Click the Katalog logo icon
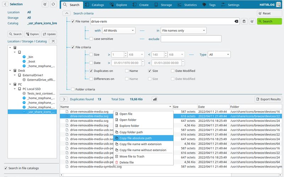284x177 pixels. [278, 5]
